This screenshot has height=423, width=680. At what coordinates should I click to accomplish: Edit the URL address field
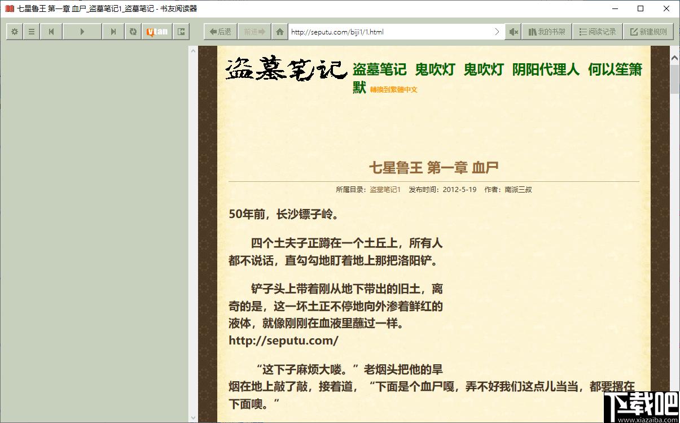(x=389, y=32)
